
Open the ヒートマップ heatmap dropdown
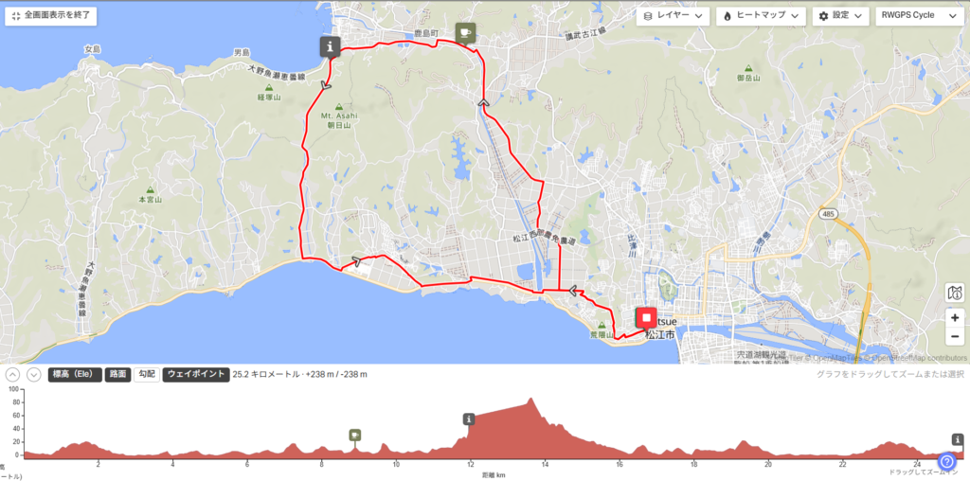[x=761, y=16]
